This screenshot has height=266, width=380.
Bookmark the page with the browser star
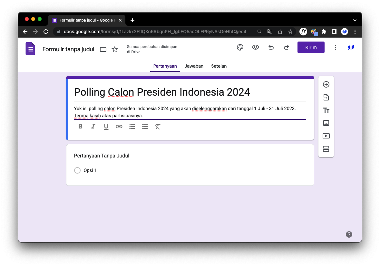click(x=290, y=32)
